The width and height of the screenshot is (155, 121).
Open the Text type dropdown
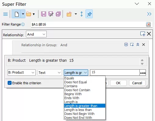point(50,72)
